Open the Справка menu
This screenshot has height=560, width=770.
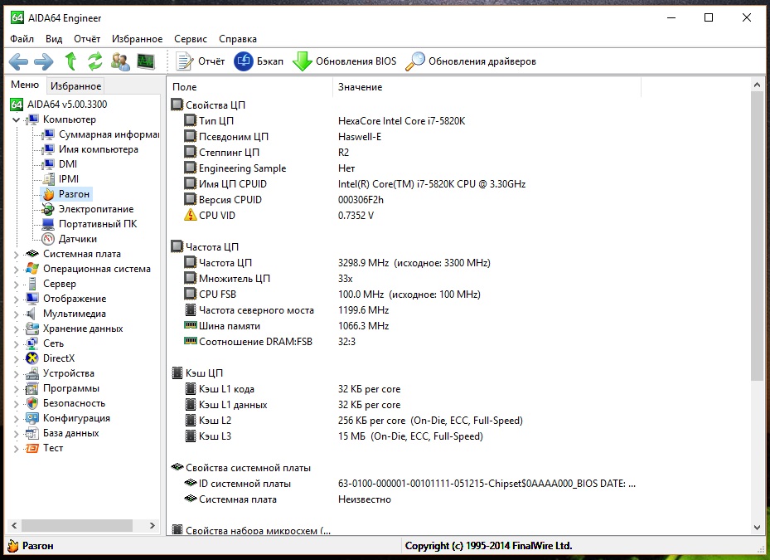pos(238,39)
